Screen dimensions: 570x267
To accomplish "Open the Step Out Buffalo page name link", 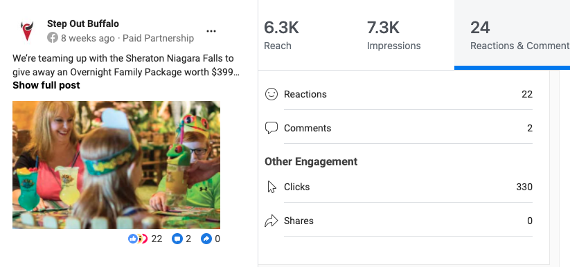I will click(x=83, y=24).
